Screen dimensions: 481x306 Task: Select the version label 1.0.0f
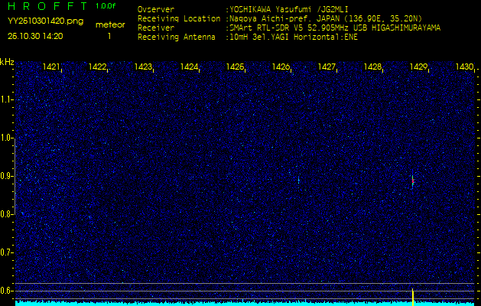106,6
